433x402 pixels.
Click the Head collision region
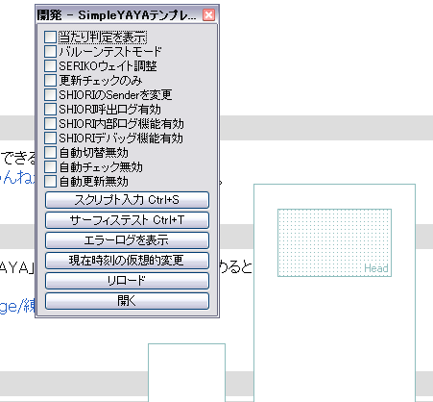click(334, 242)
